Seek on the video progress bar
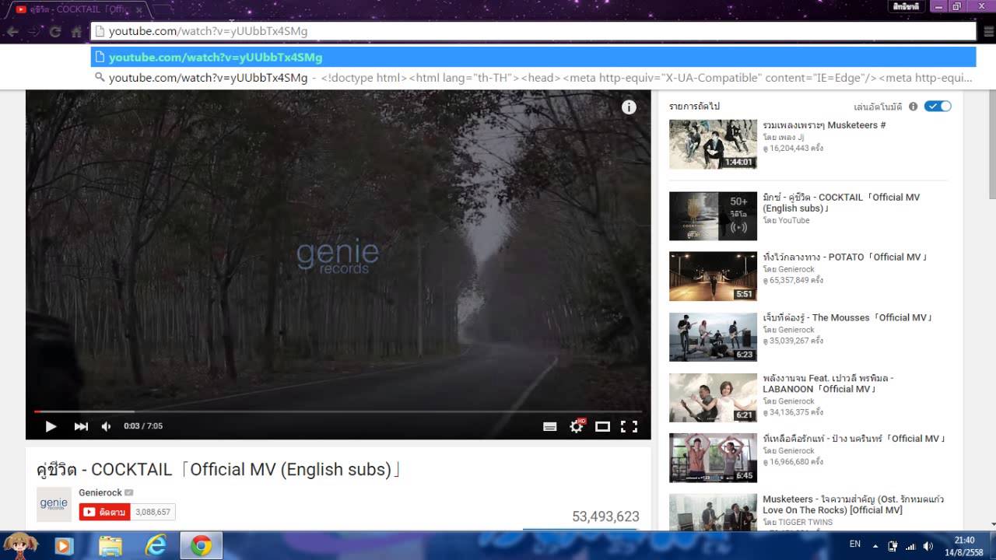This screenshot has height=560, width=996. (338, 411)
